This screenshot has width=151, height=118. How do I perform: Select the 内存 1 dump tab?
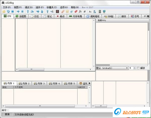coord(9,83)
